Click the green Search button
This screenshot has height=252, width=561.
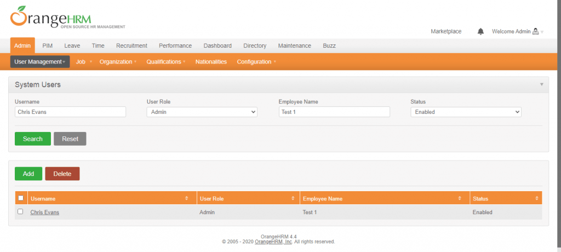(32, 139)
